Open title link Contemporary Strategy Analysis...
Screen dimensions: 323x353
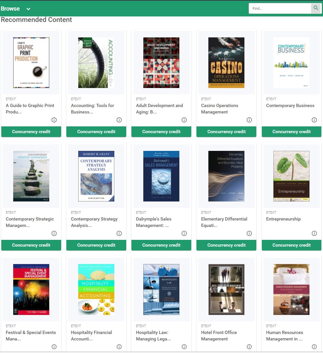94,222
